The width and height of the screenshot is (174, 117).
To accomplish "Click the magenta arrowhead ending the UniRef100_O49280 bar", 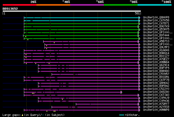I will tap(122, 92).
